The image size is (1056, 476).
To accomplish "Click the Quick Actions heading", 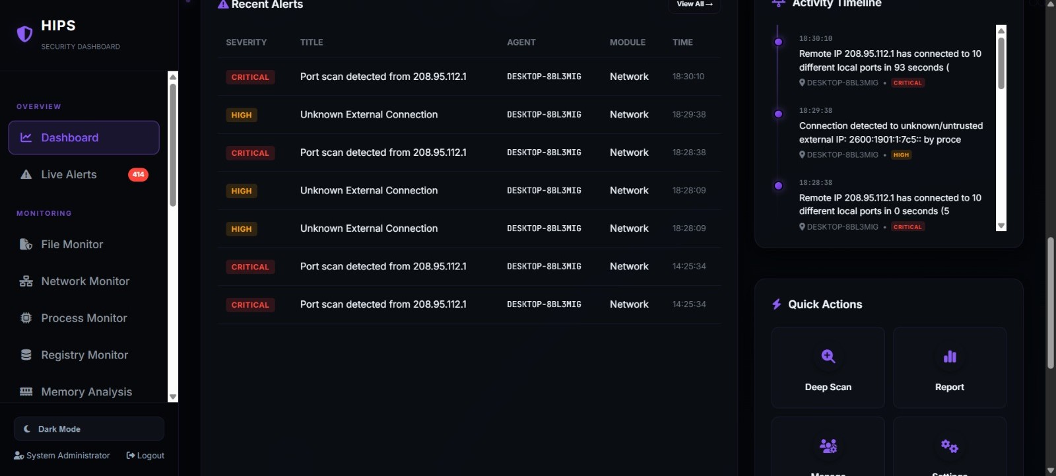I will tap(825, 304).
